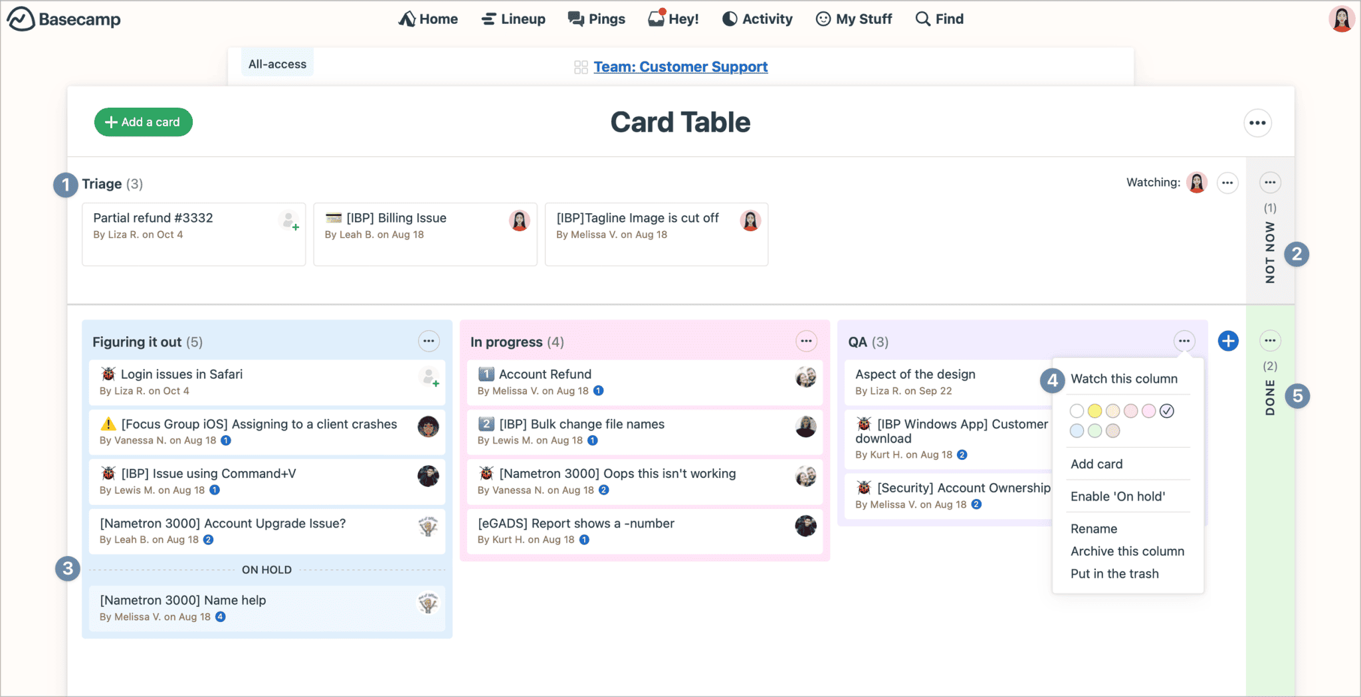Open the Account Refund card
1361x697 pixels.
545,374
